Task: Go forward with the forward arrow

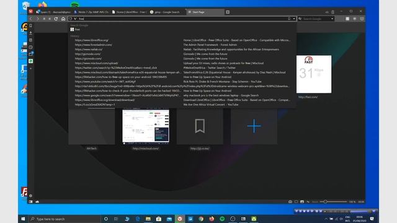Action: [38, 19]
